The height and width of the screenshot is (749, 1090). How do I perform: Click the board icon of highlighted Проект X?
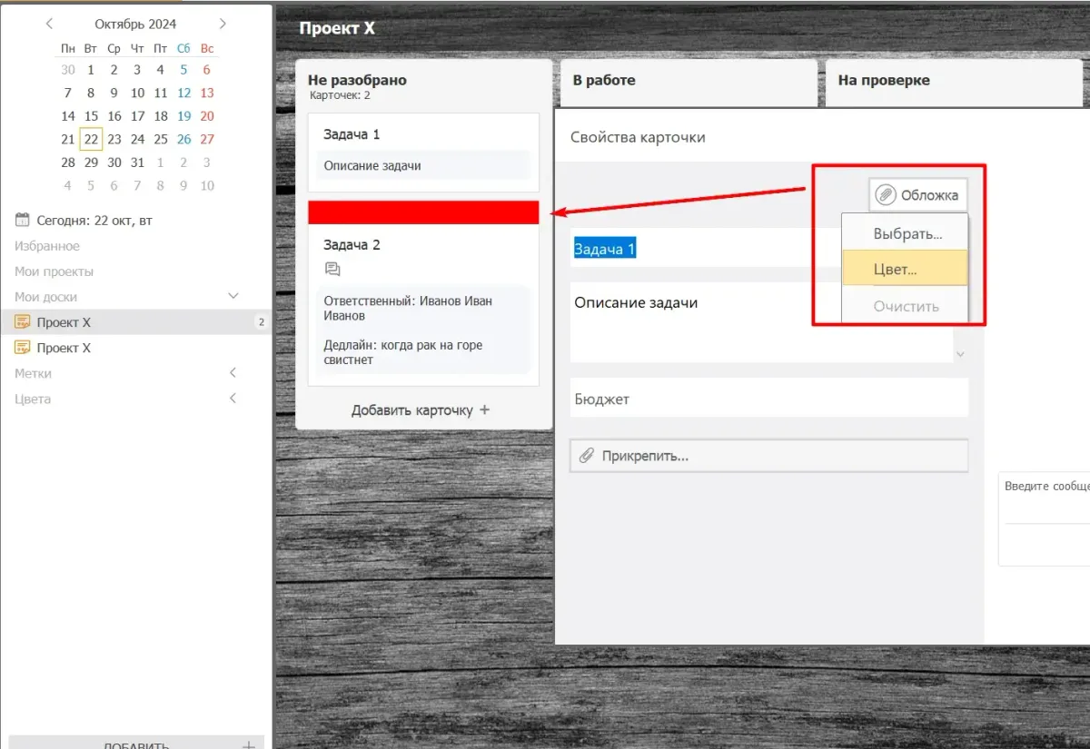(x=23, y=322)
